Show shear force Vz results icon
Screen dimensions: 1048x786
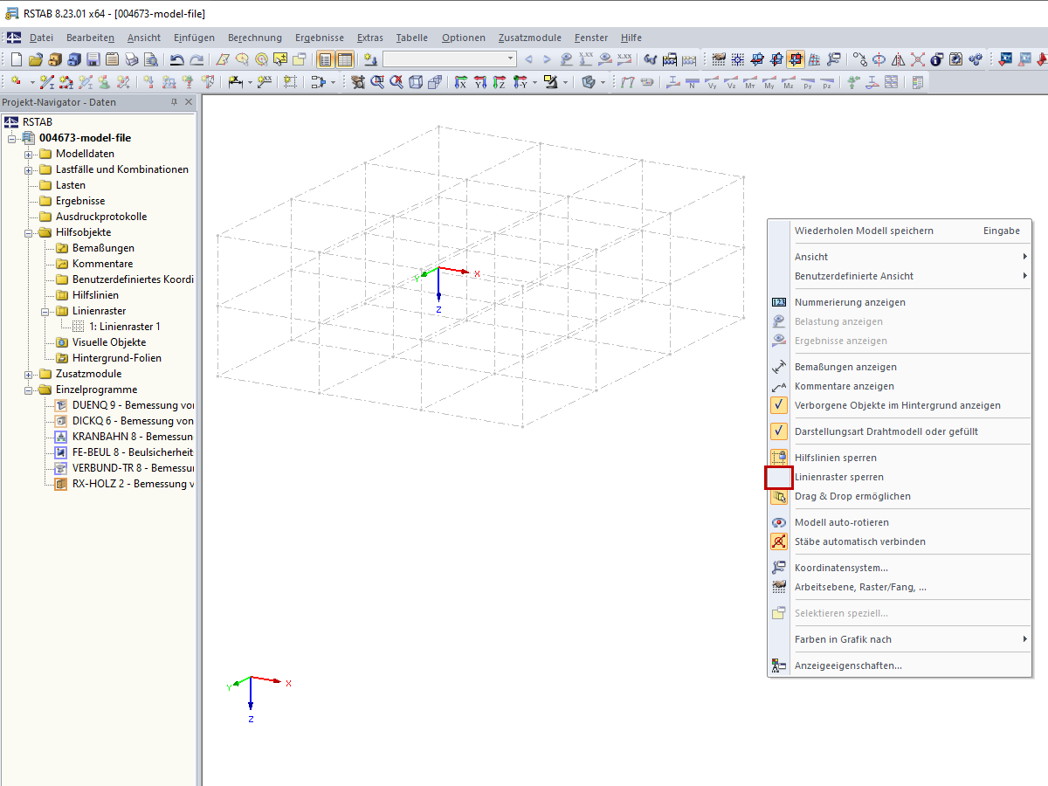tap(731, 82)
